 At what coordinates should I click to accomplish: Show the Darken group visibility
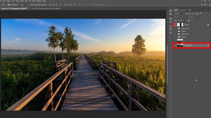click(175, 37)
